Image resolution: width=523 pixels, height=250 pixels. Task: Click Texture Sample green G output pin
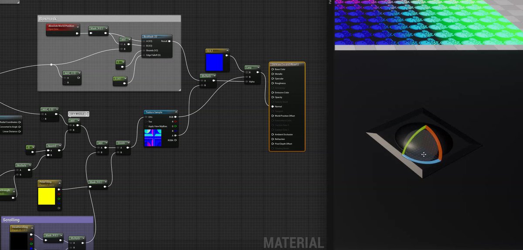[175, 126]
